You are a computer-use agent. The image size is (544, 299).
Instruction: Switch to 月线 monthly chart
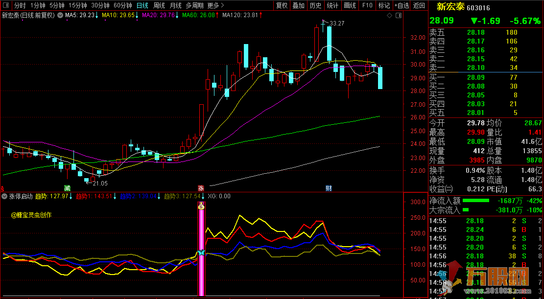click(x=176, y=5)
